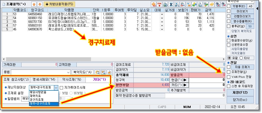Click the orange up arrow button

(x=34, y=4)
